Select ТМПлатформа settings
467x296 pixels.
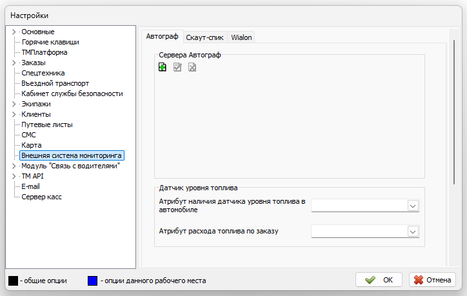(x=45, y=52)
